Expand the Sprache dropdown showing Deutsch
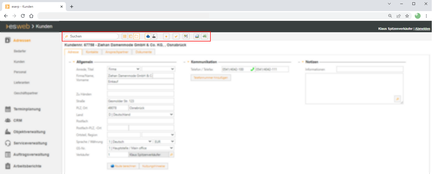Image resolution: width=440 pixels, height=174 pixels. tap(130, 142)
